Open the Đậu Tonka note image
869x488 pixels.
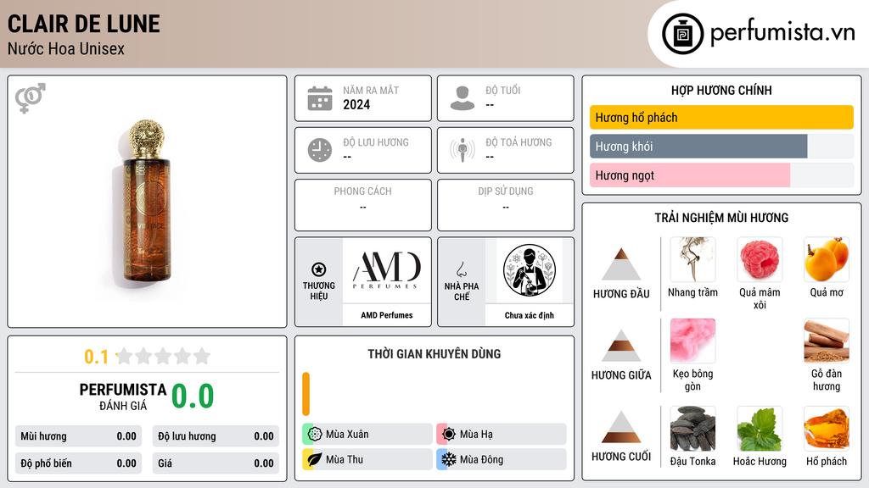692,429
